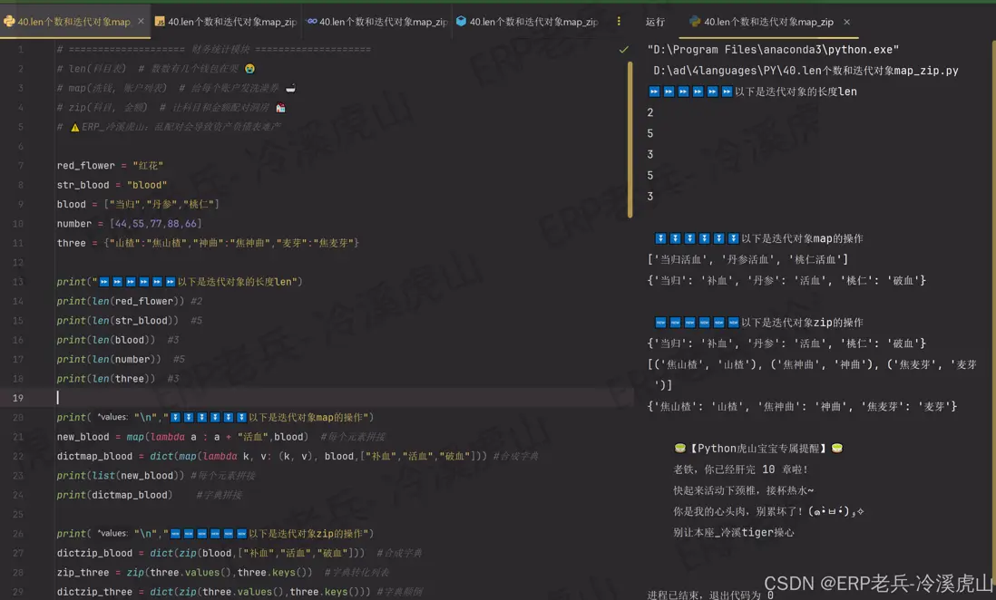
Task: Click the 运行 tool window label
Action: [x=655, y=22]
